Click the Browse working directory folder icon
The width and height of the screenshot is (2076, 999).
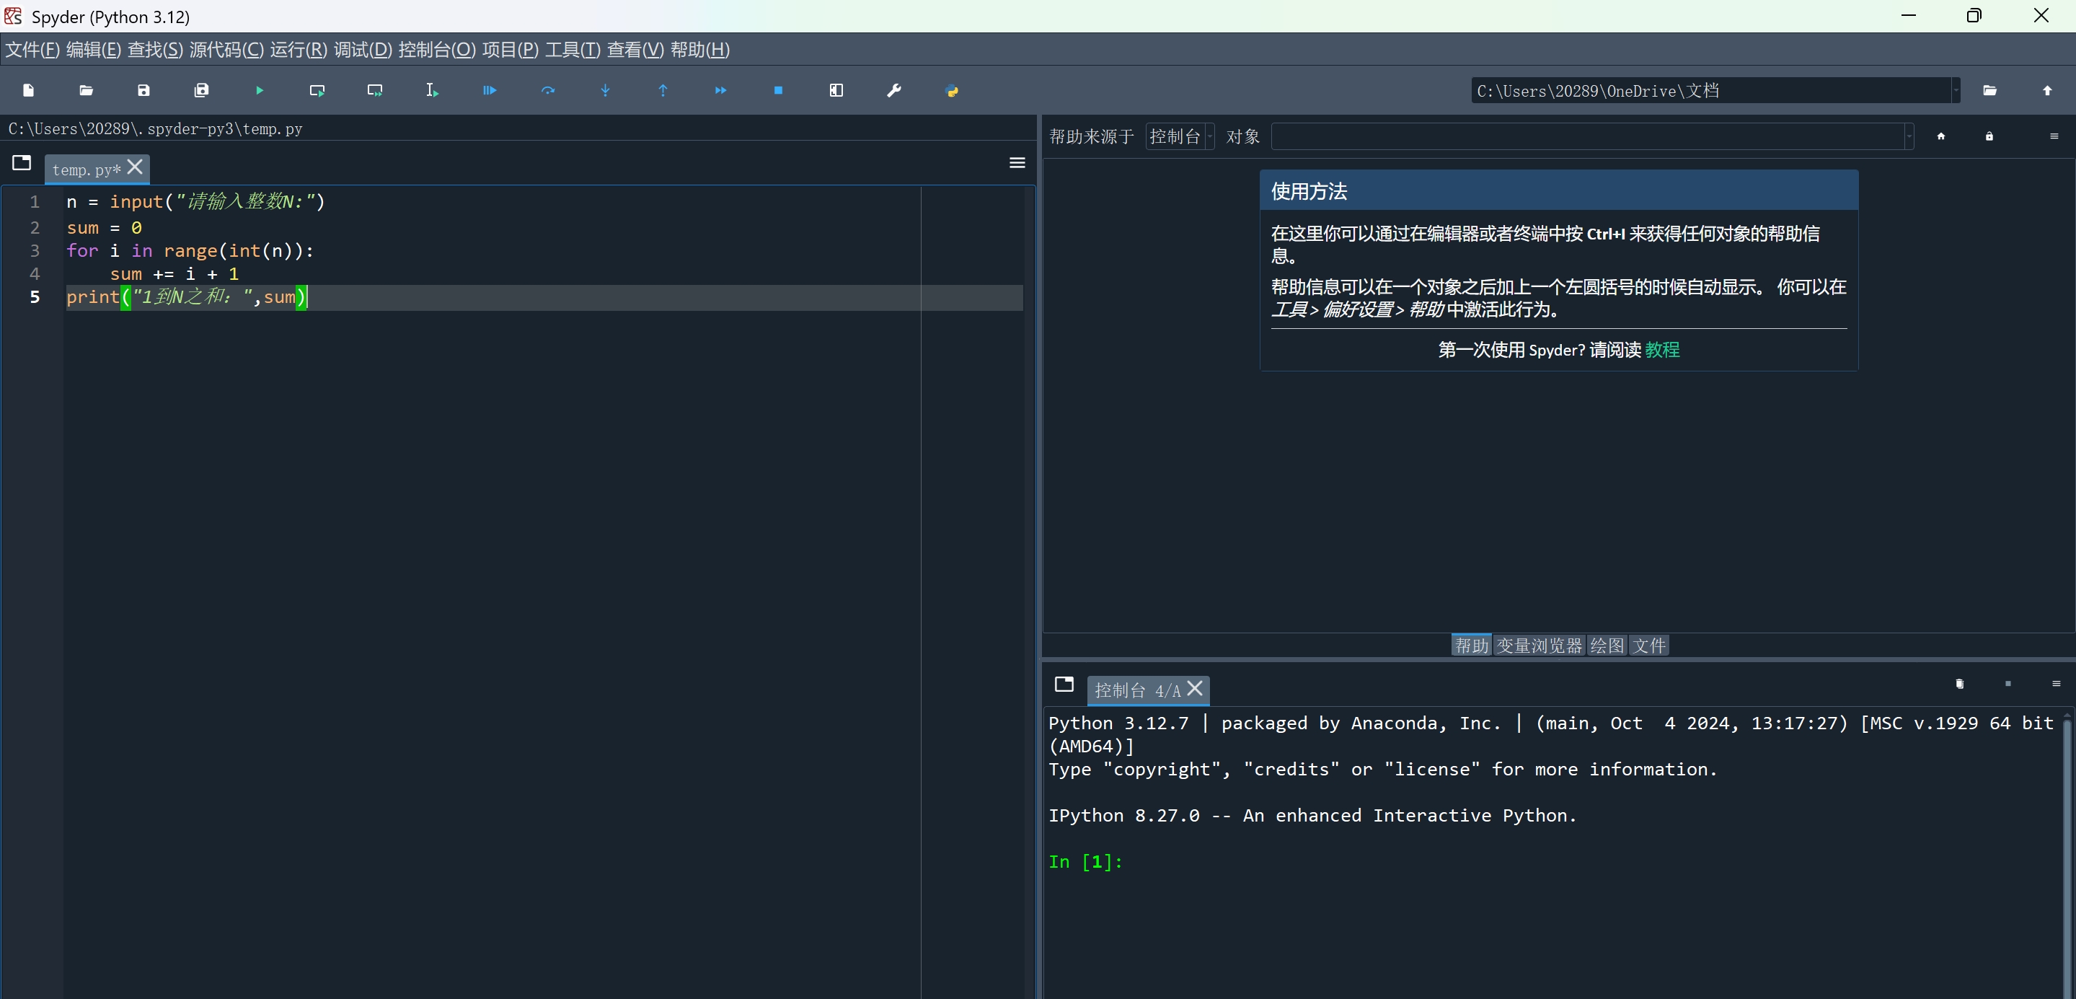[1989, 90]
